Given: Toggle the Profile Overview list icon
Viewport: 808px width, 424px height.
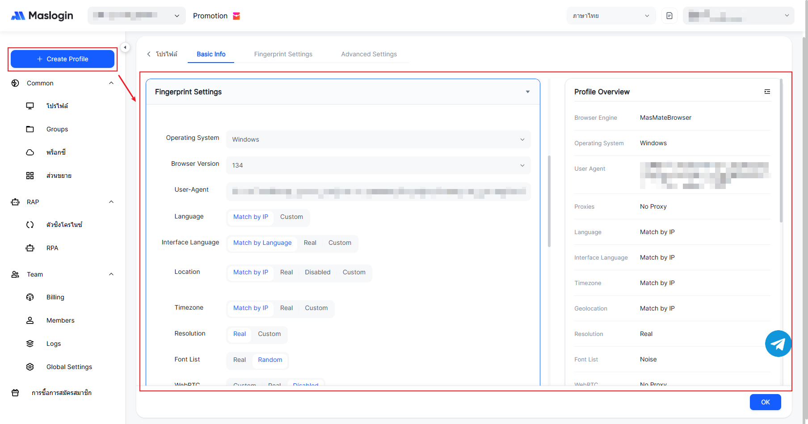Looking at the screenshot, I should coord(767,92).
